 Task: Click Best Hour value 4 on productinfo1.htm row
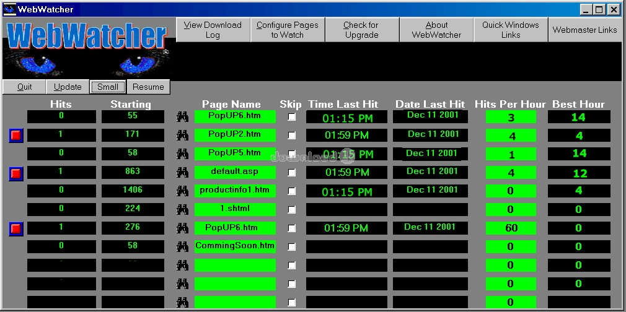click(579, 191)
